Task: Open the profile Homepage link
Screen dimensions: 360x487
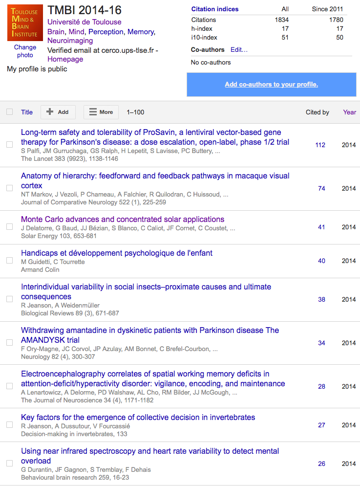Action: tap(65, 59)
